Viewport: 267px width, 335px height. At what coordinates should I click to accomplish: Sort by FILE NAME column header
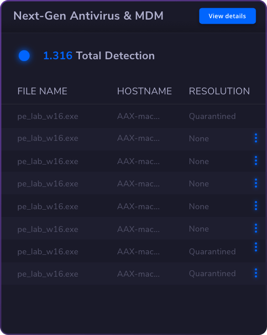tap(42, 91)
